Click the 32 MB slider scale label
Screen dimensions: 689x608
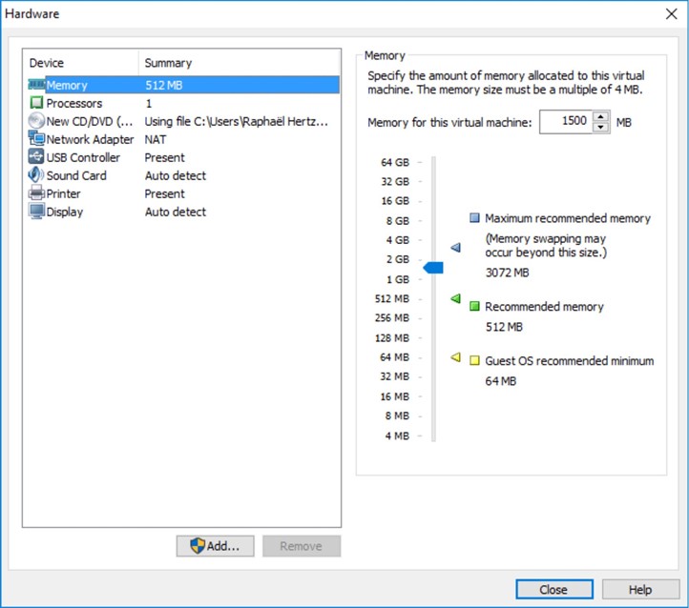point(394,376)
